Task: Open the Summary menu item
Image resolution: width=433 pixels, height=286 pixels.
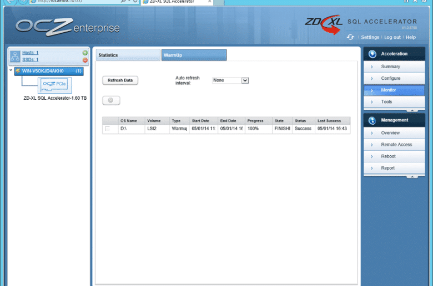Action: [x=394, y=67]
